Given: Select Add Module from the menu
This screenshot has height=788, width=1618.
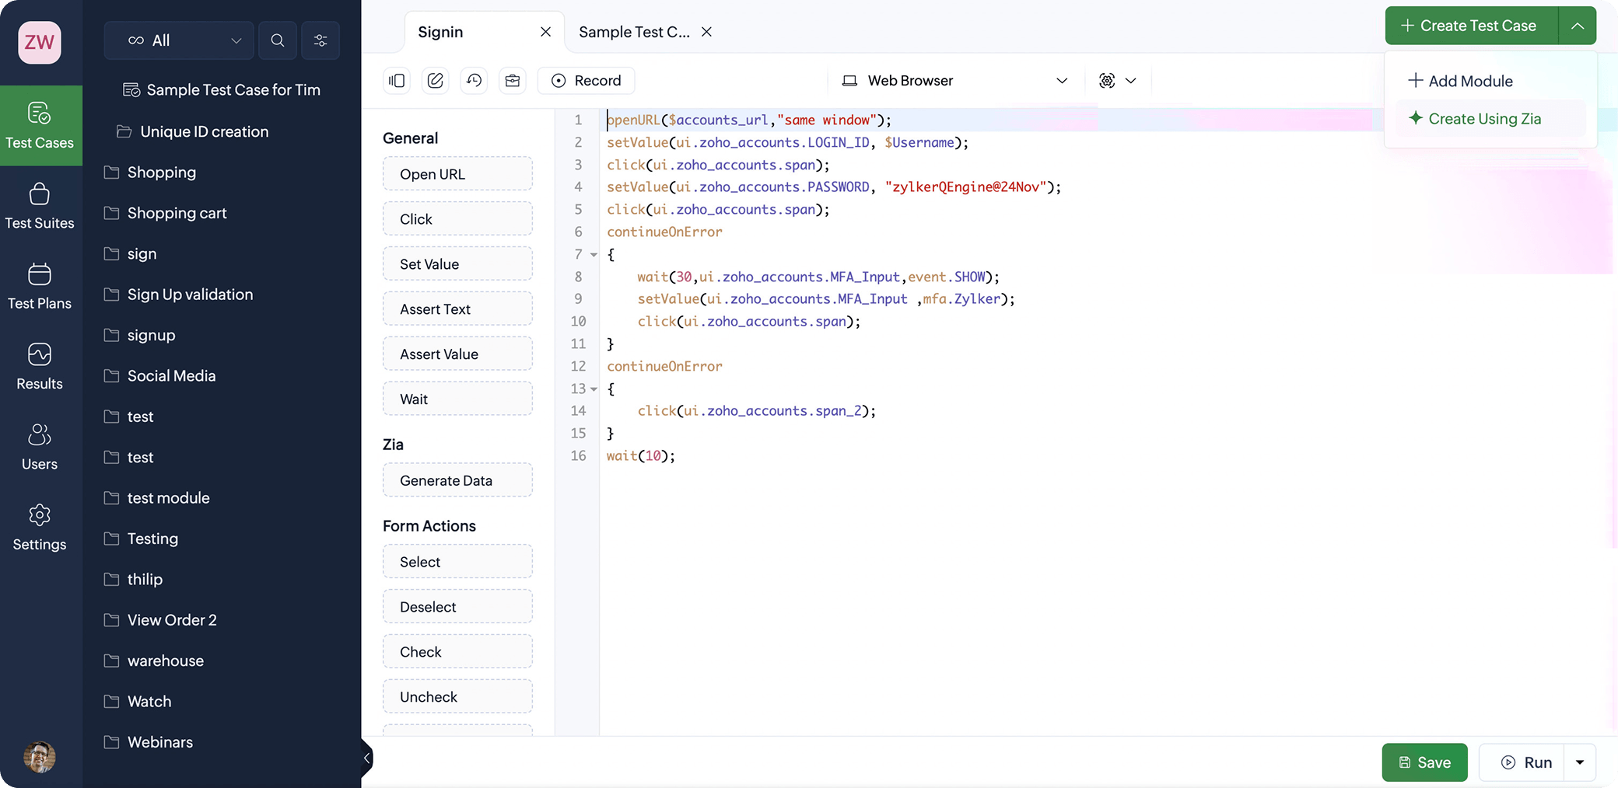Looking at the screenshot, I should (1461, 81).
